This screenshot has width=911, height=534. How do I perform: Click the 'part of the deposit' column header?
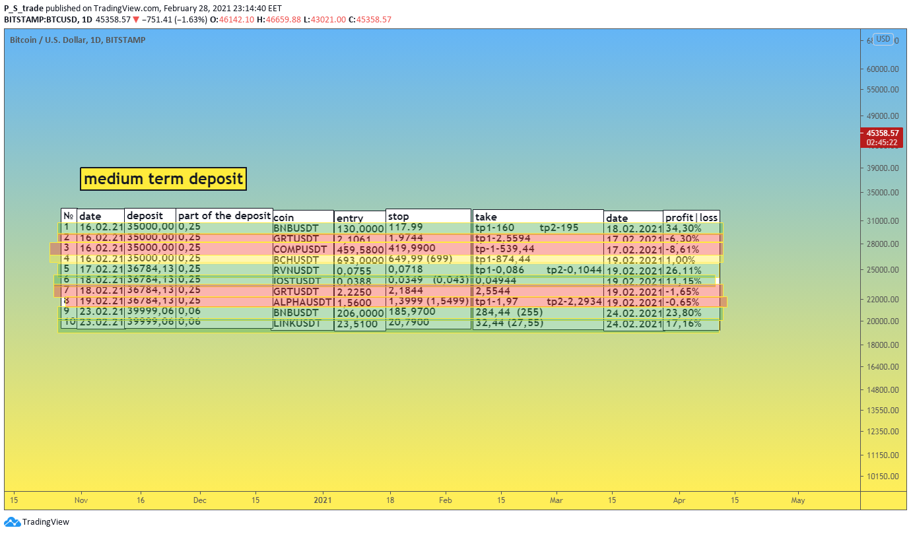point(224,216)
